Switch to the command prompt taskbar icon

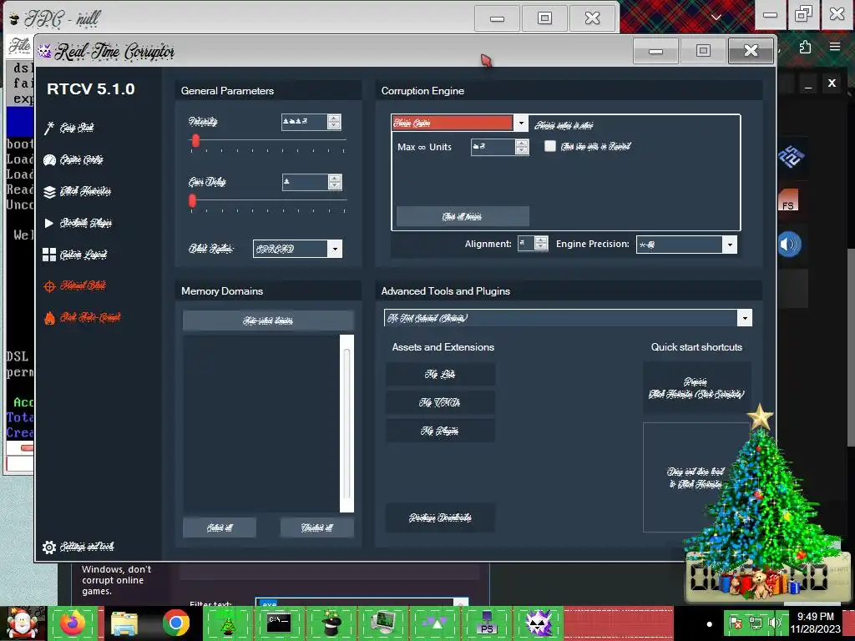click(279, 623)
